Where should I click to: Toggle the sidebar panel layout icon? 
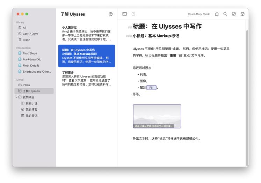click(x=124, y=14)
